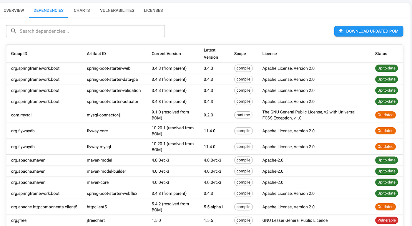Viewport: 412px width, 226px height.
Task: Open the Overview tab
Action: click(x=14, y=10)
